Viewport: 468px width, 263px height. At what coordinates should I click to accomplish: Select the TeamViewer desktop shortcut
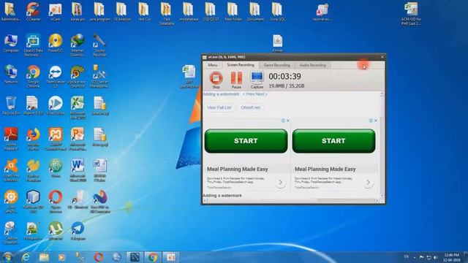click(56, 77)
